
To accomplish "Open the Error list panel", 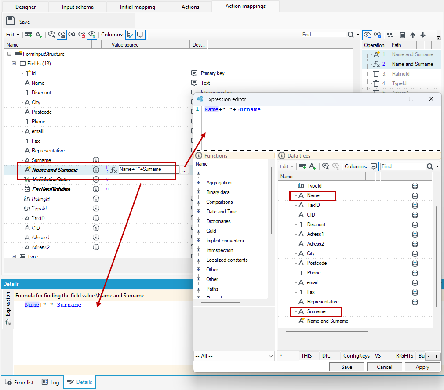I will click(x=19, y=382).
